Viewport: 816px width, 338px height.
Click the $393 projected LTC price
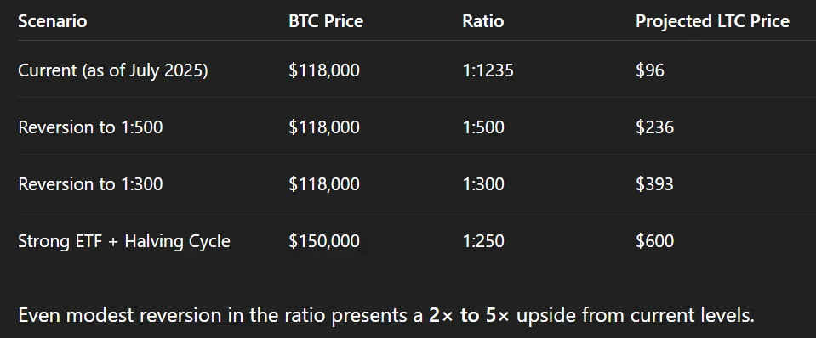pos(654,183)
